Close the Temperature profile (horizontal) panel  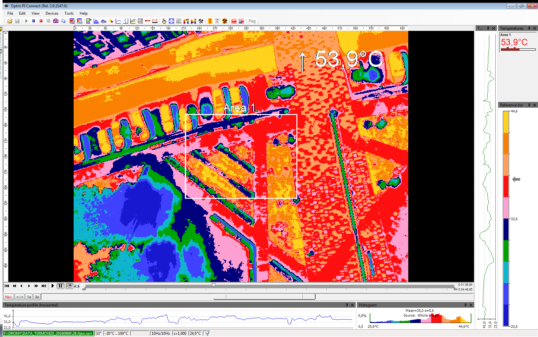click(x=352, y=305)
